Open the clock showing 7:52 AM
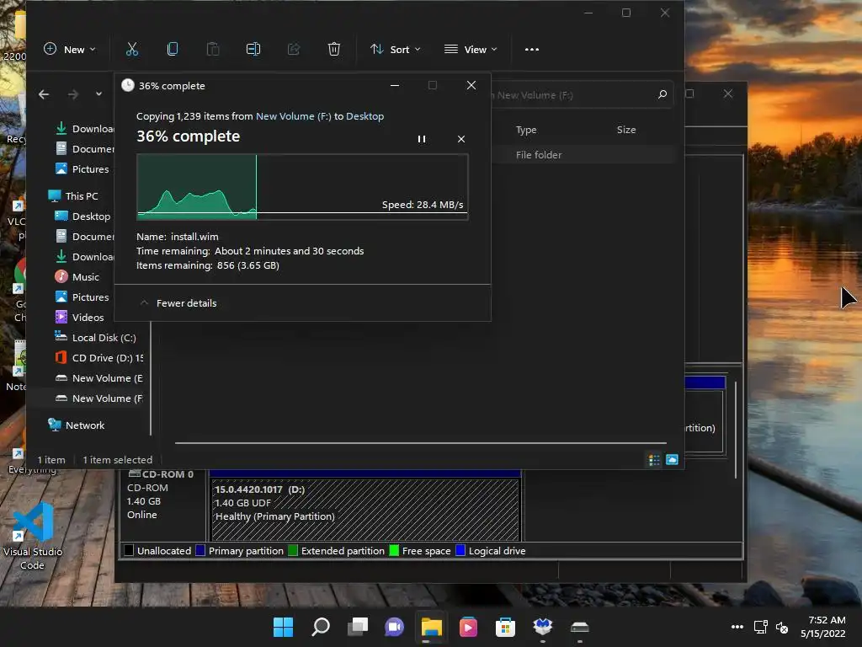 pyautogui.click(x=823, y=627)
